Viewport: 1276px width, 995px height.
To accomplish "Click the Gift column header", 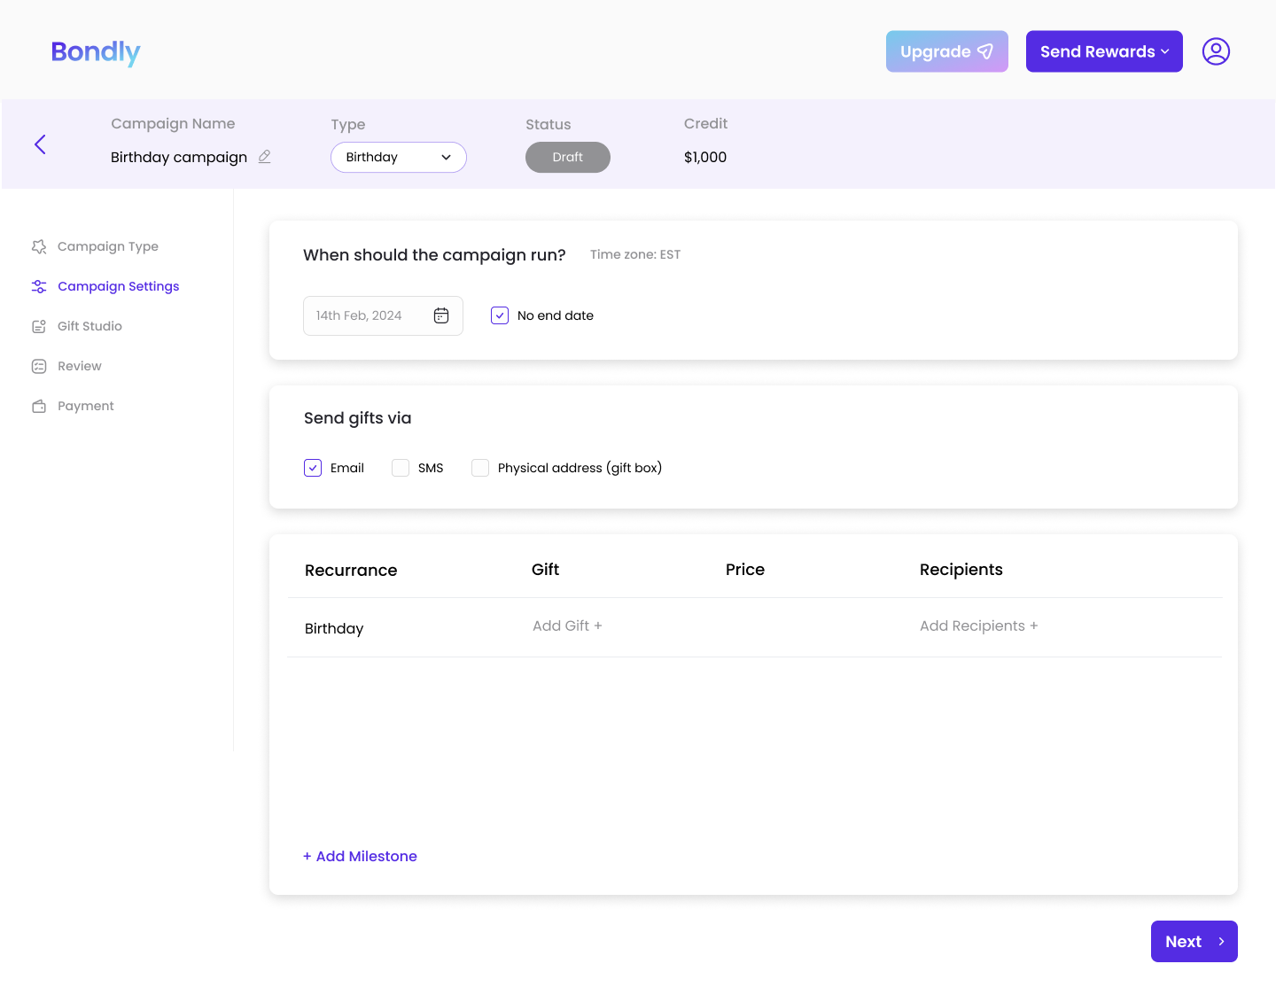I will [545, 570].
